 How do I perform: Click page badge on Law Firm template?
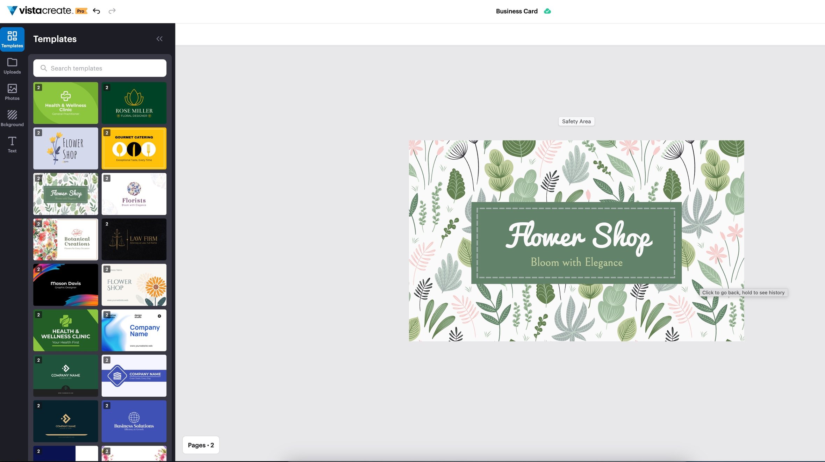107,224
